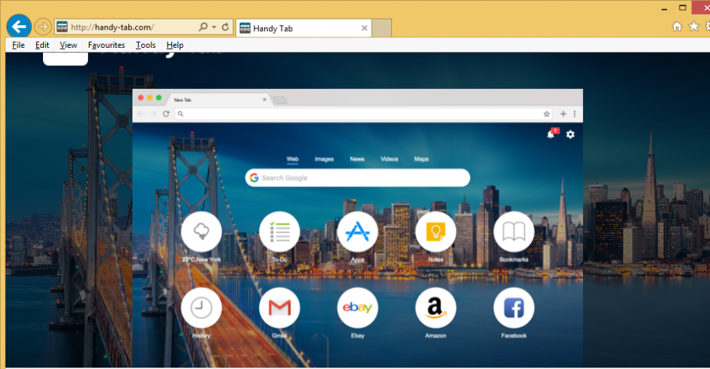Open the IE Home icon
The height and width of the screenshot is (369, 710).
677,27
